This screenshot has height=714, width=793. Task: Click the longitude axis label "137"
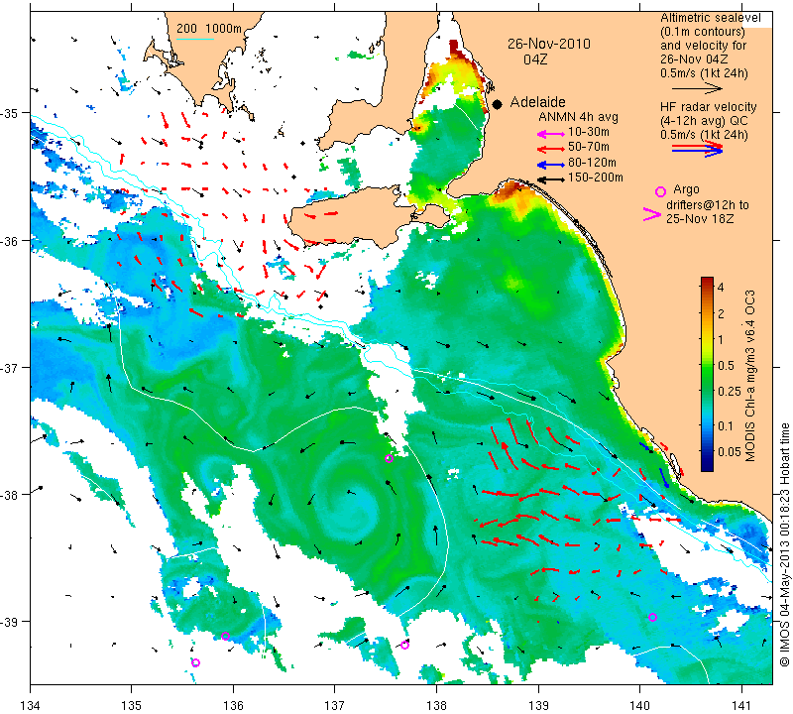tap(335, 705)
